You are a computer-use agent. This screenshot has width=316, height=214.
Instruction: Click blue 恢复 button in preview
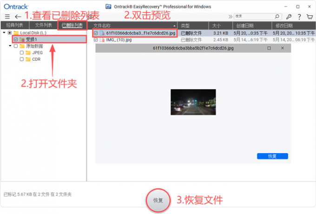272,156
